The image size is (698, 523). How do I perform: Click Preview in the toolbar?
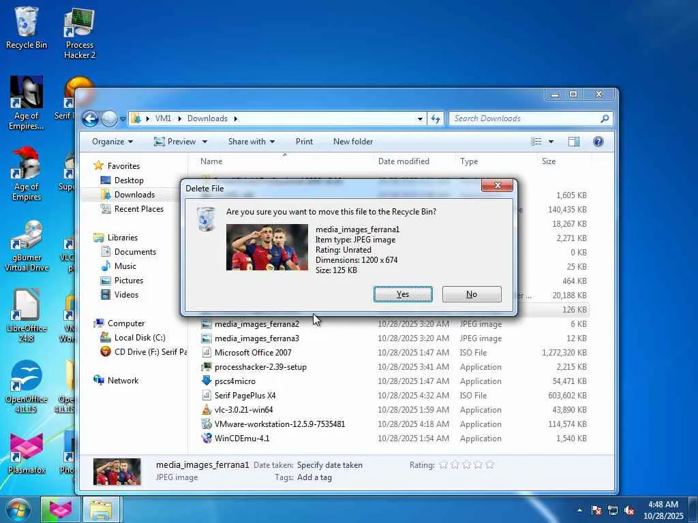[x=174, y=142]
